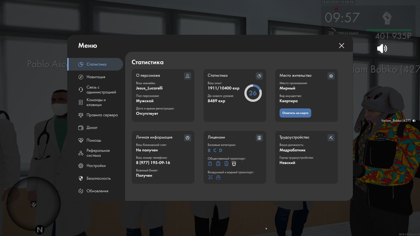Click the Varlam_Bobko (427) name tag

[x=396, y=121]
